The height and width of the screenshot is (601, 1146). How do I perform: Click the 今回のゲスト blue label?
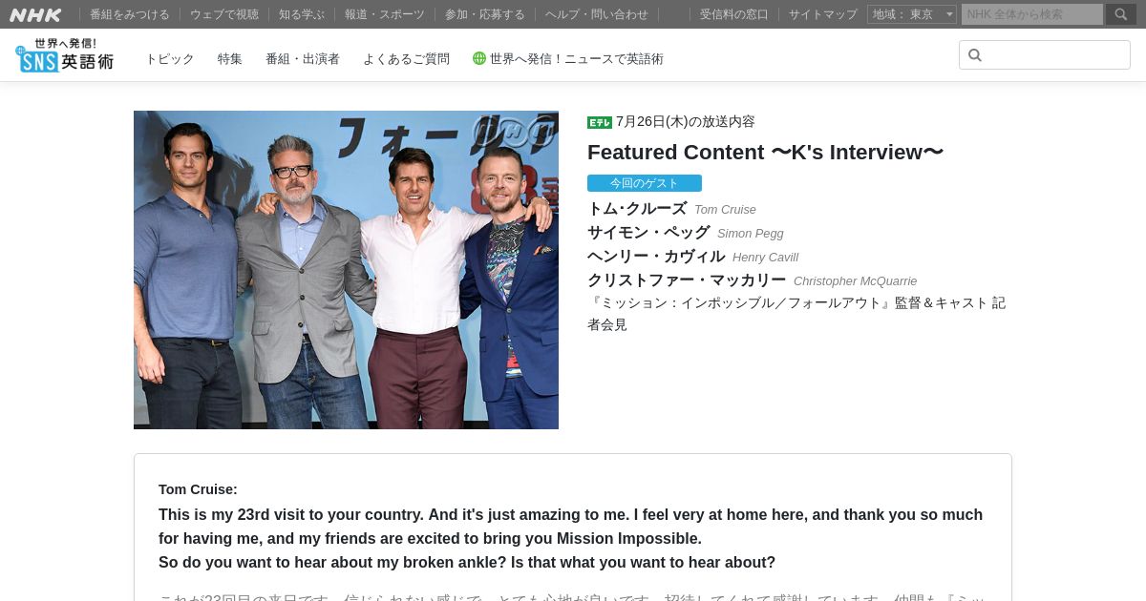(x=645, y=183)
